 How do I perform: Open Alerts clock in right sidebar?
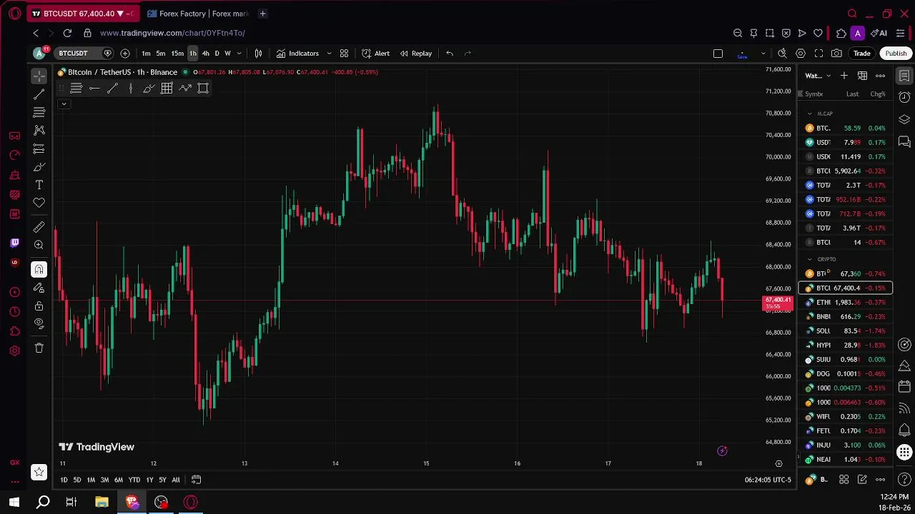click(x=904, y=97)
